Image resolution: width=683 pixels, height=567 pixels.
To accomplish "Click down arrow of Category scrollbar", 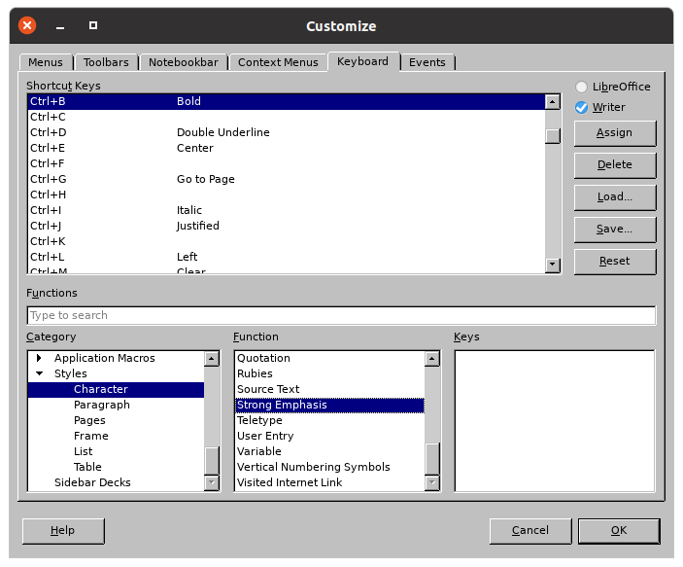I will [x=212, y=482].
